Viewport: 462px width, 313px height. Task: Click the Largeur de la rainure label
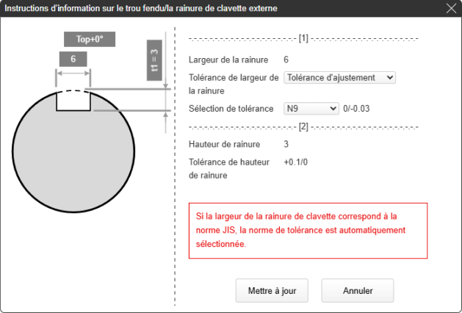tap(228, 60)
